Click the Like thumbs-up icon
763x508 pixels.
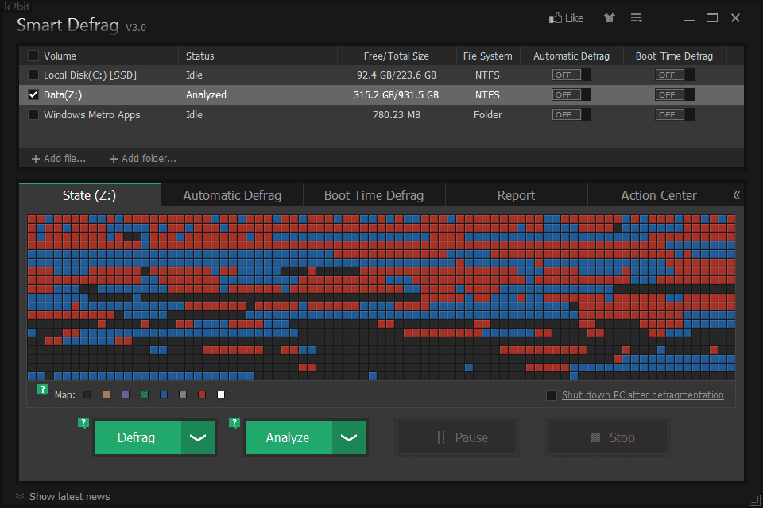[556, 18]
